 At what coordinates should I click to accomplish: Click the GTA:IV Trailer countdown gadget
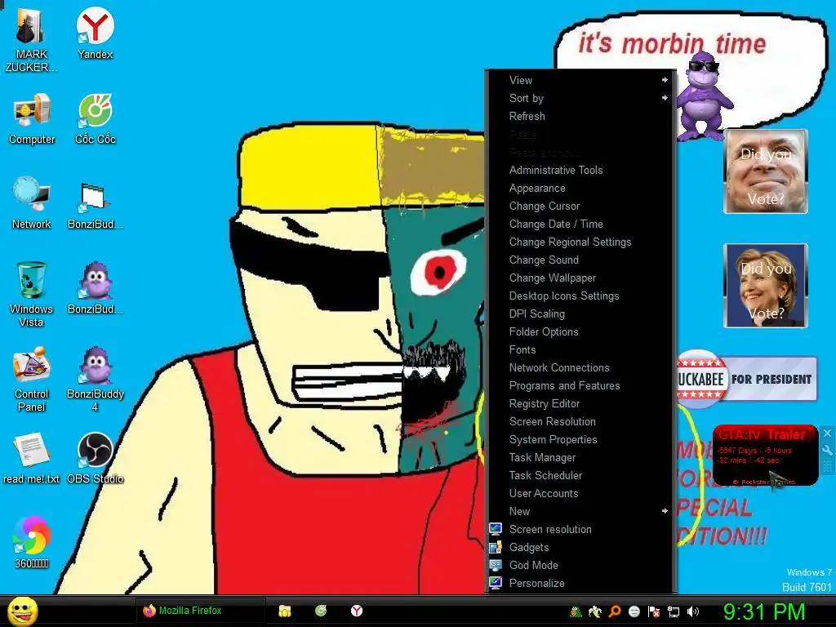[x=765, y=456]
